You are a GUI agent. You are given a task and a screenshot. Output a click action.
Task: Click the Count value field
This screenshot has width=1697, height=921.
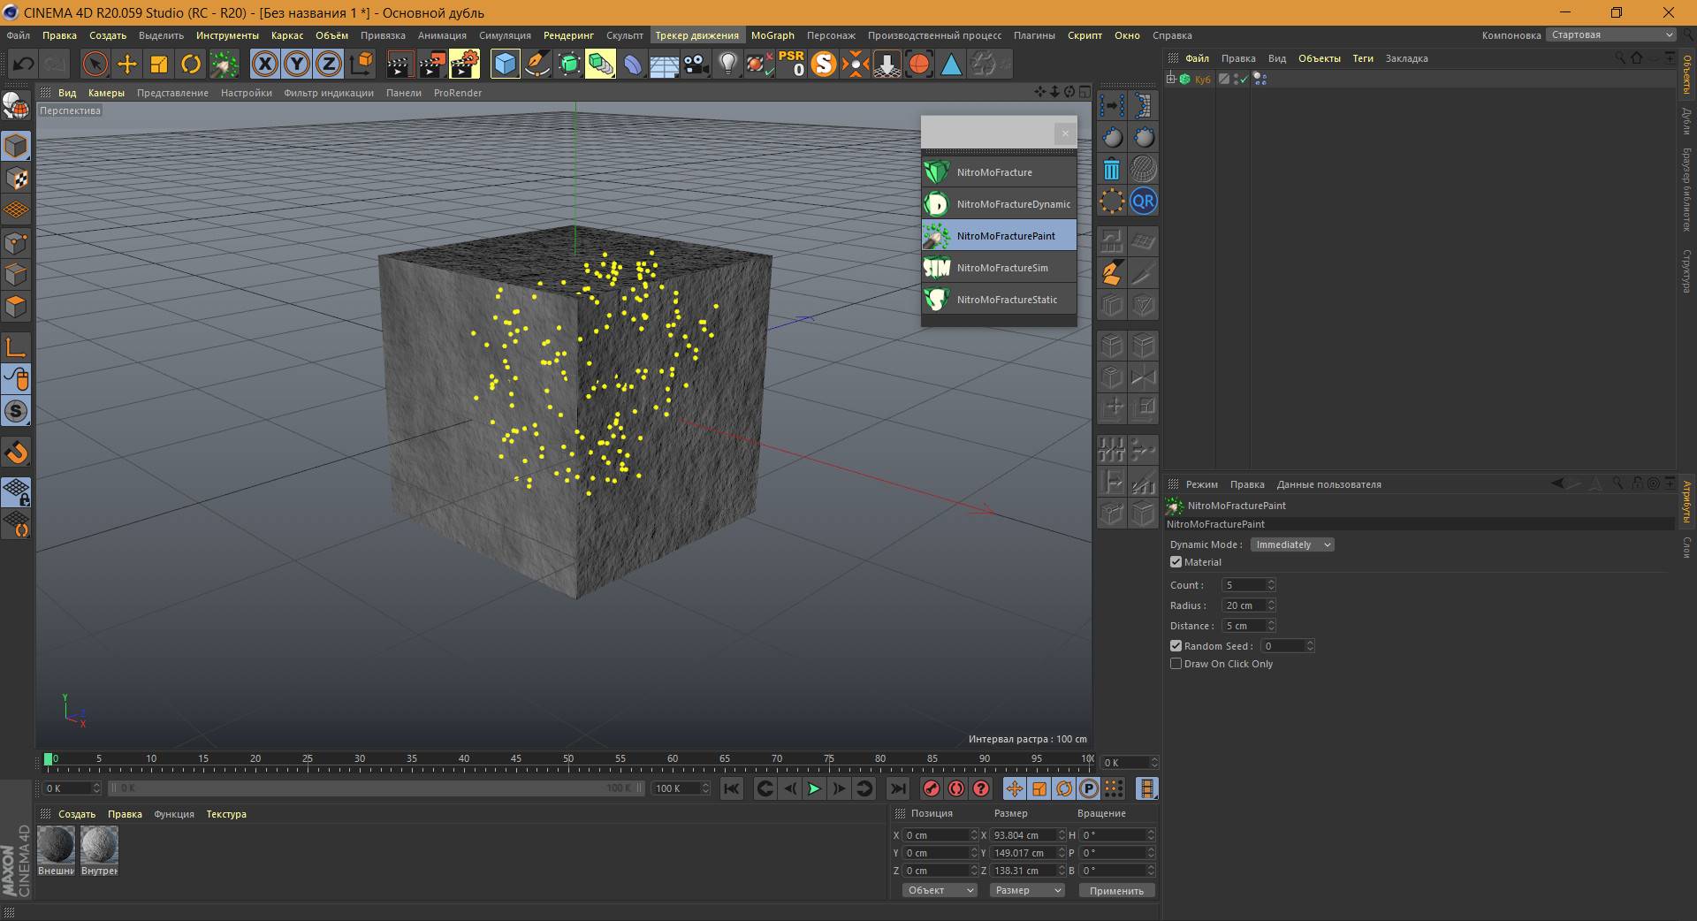(1244, 585)
